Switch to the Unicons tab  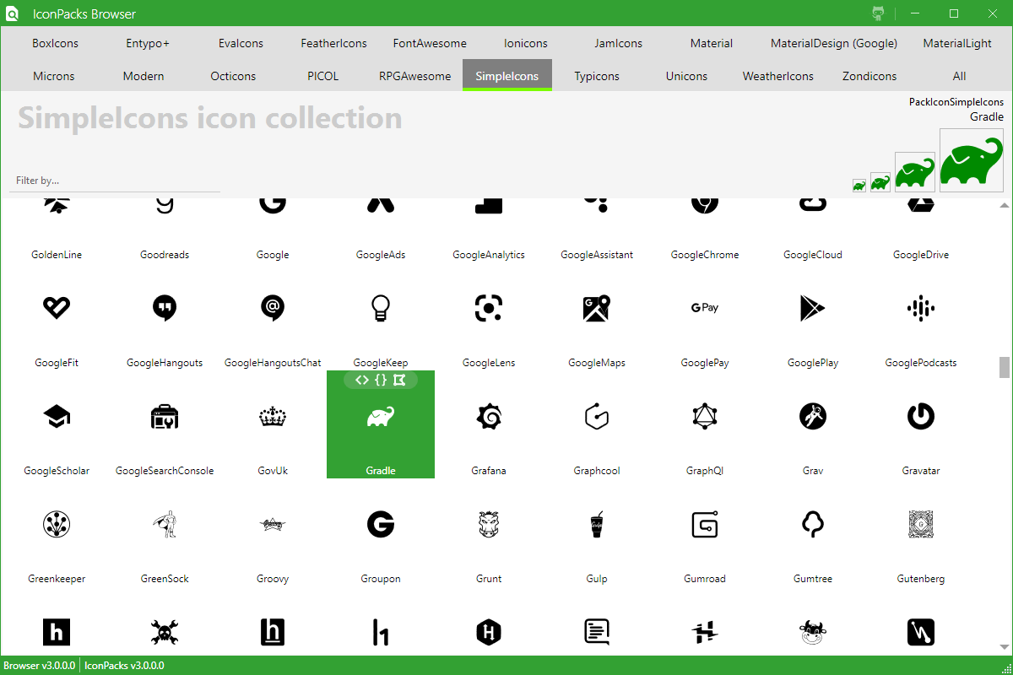[686, 76]
